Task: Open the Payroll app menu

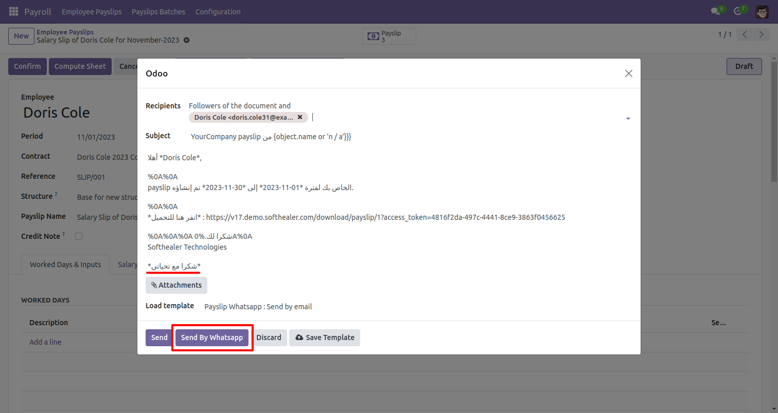Action: point(38,11)
